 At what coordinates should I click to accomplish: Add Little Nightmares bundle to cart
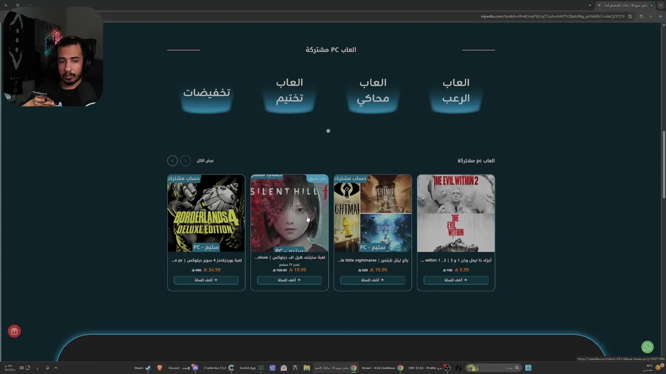(373, 280)
